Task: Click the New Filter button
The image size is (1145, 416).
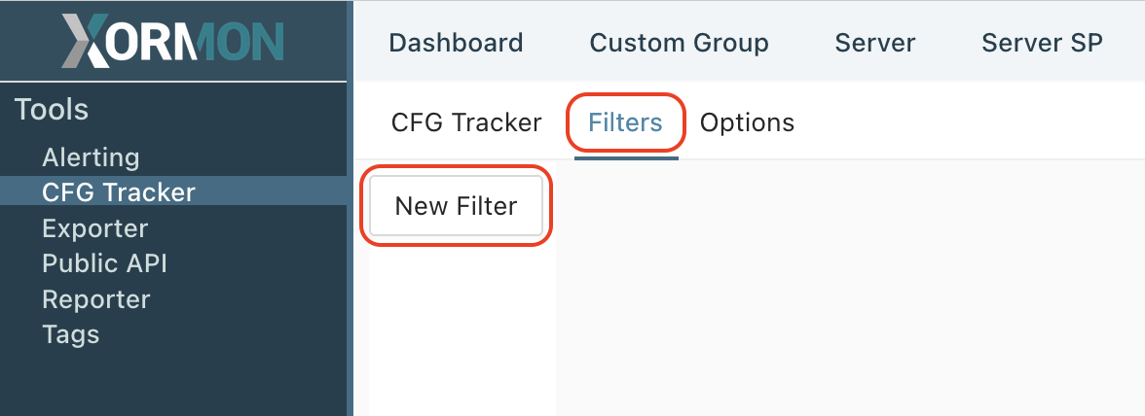Action: [457, 206]
